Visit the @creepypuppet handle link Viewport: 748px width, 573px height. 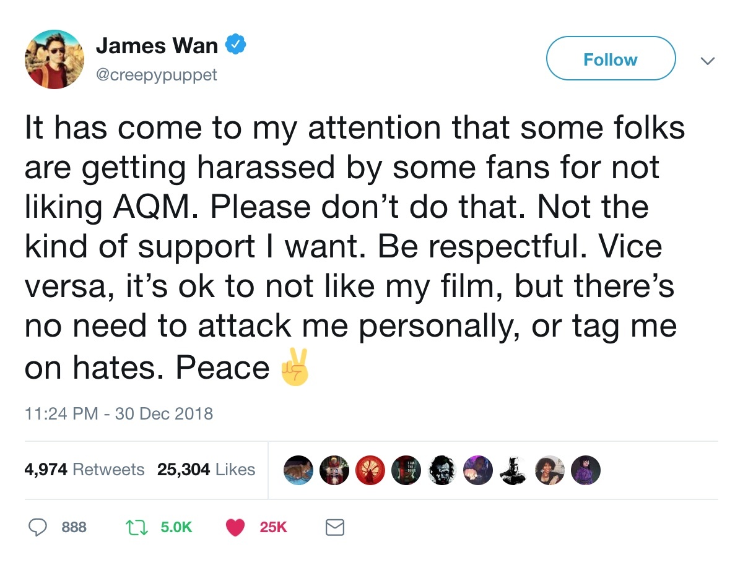[x=157, y=75]
